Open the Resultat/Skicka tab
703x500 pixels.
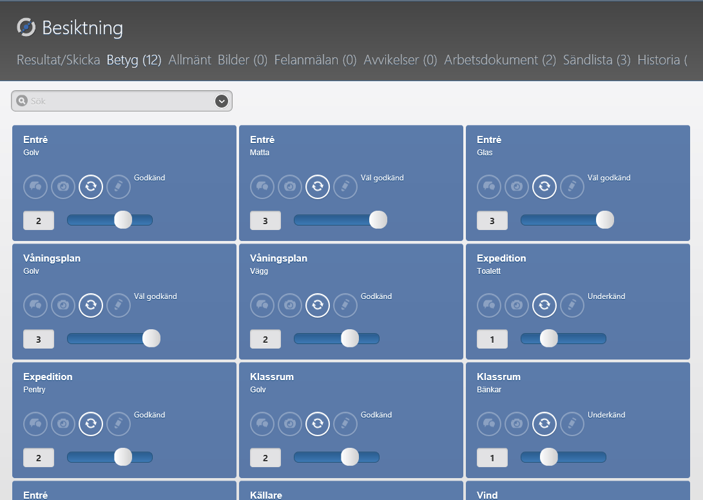[x=58, y=60]
